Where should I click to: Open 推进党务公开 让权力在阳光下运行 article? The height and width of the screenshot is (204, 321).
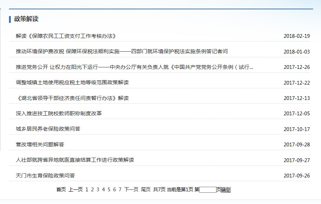pyautogui.click(x=134, y=67)
